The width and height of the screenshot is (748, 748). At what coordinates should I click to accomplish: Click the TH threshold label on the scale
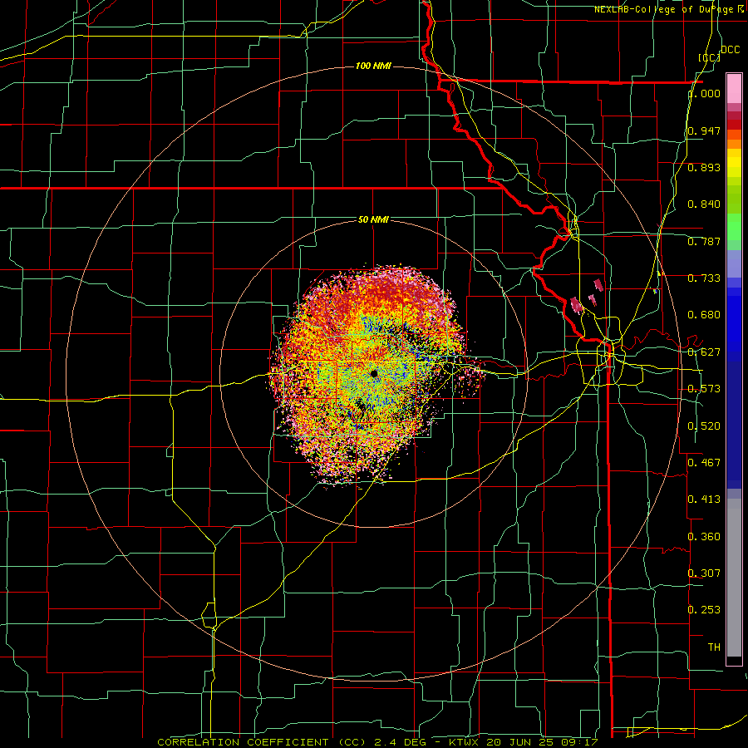click(714, 647)
